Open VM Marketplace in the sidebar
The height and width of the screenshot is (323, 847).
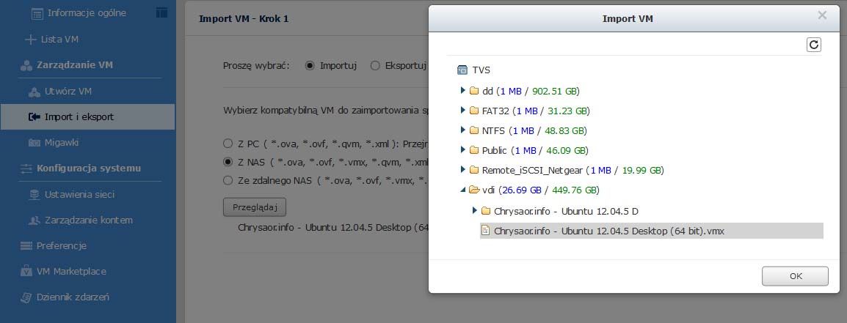tap(71, 272)
